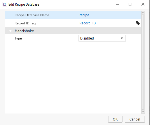The width and height of the screenshot is (150, 125).
Task: Dismiss the dialog with the Cancel button
Action: click(x=135, y=119)
